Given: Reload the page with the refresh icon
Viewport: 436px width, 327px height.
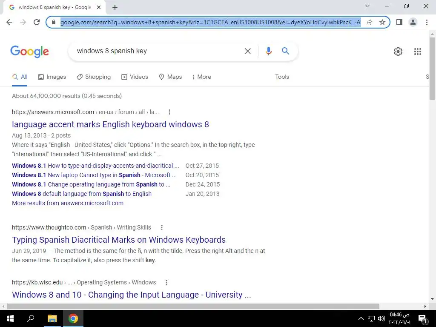Looking at the screenshot, I should tap(37, 22).
